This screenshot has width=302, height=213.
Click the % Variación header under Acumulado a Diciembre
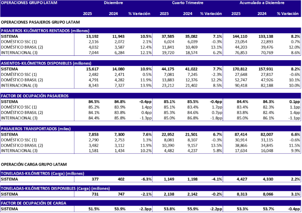click(287, 13)
